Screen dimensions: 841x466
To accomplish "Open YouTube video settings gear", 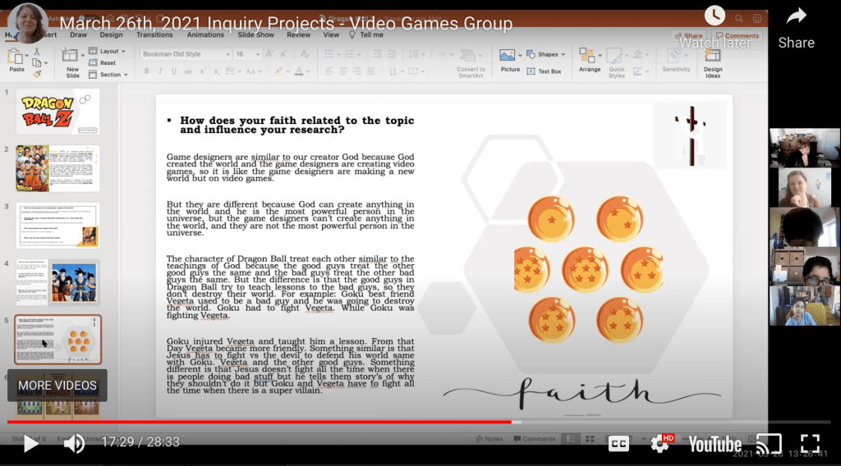I will coord(660,444).
